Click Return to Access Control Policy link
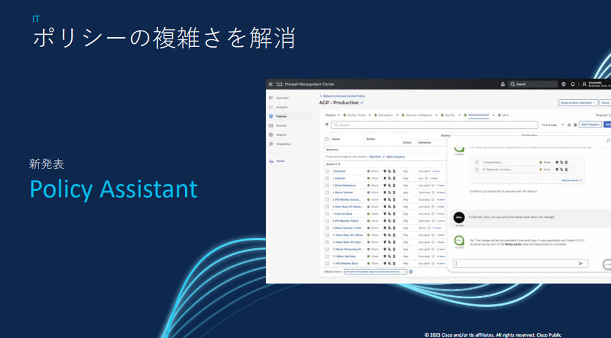 click(343, 96)
